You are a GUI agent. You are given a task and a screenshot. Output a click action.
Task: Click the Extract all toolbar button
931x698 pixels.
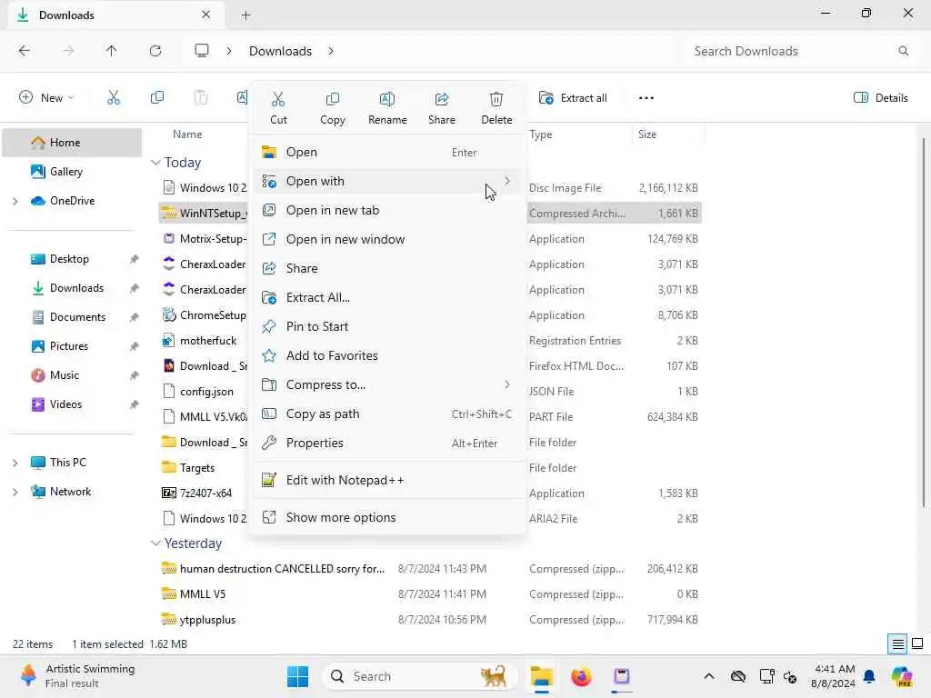[x=573, y=98]
